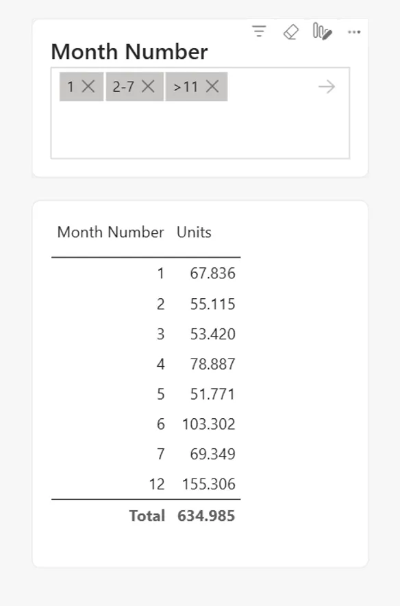Click the 78.887 units cell
400x606 pixels.
[x=212, y=364]
